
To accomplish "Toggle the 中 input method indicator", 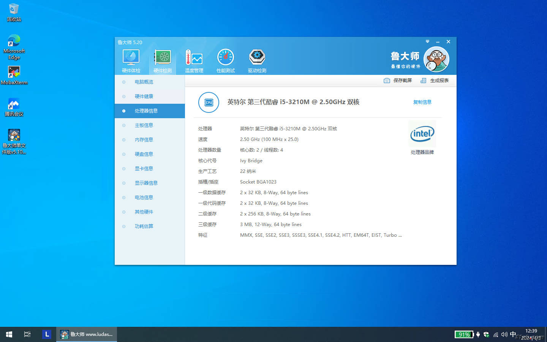I will (513, 334).
